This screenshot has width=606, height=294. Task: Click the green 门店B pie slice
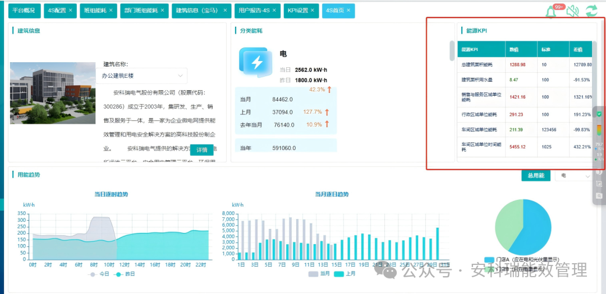click(x=507, y=224)
